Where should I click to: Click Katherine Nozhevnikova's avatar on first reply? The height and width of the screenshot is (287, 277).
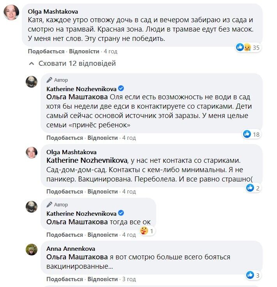[x=32, y=82]
